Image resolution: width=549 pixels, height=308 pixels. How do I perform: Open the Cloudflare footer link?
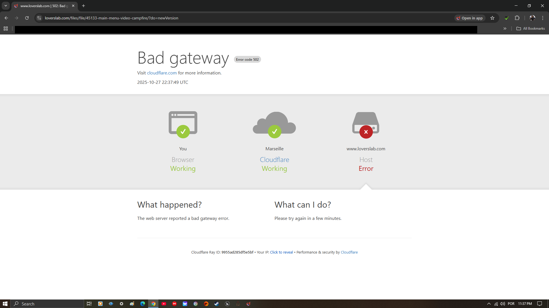(x=349, y=252)
